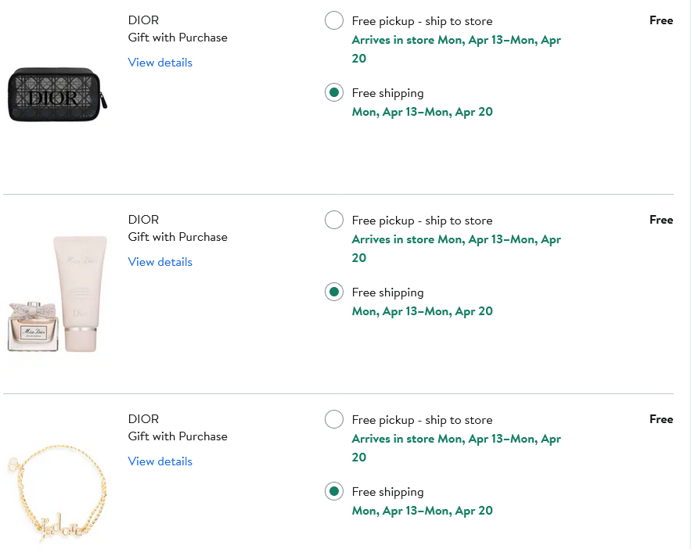This screenshot has height=549, width=691.
Task: Click the pouch's free shipping delivery date text
Action: 422,112
